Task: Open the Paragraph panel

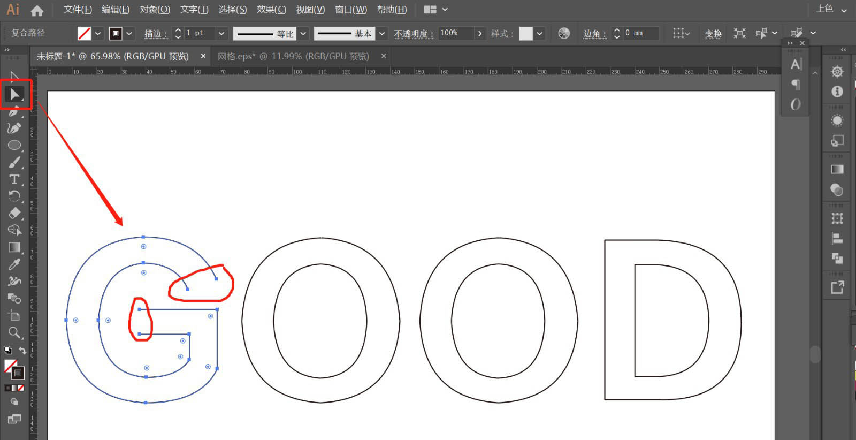Action: pos(796,85)
